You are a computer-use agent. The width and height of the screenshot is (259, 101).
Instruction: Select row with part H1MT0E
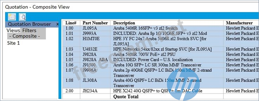coord(161,41)
